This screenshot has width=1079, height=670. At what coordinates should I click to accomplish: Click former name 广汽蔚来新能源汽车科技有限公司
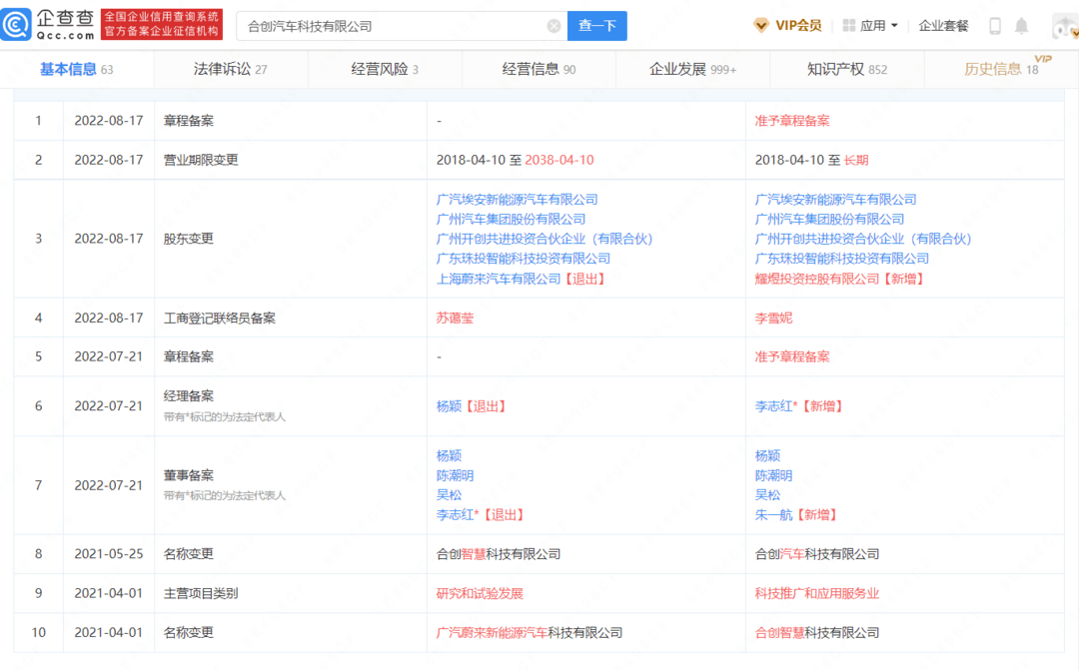click(530, 633)
